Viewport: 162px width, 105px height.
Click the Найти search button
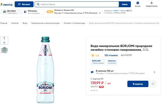125,4
